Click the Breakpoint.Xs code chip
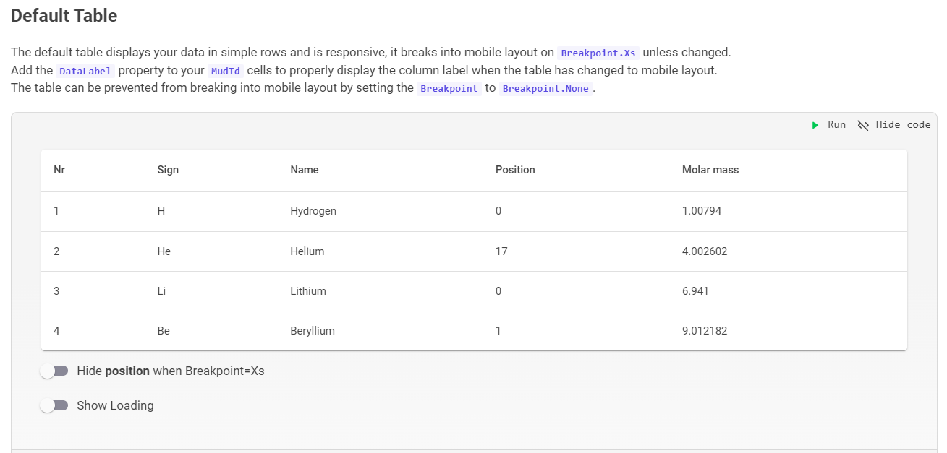Image resolution: width=947 pixels, height=453 pixels. click(598, 52)
